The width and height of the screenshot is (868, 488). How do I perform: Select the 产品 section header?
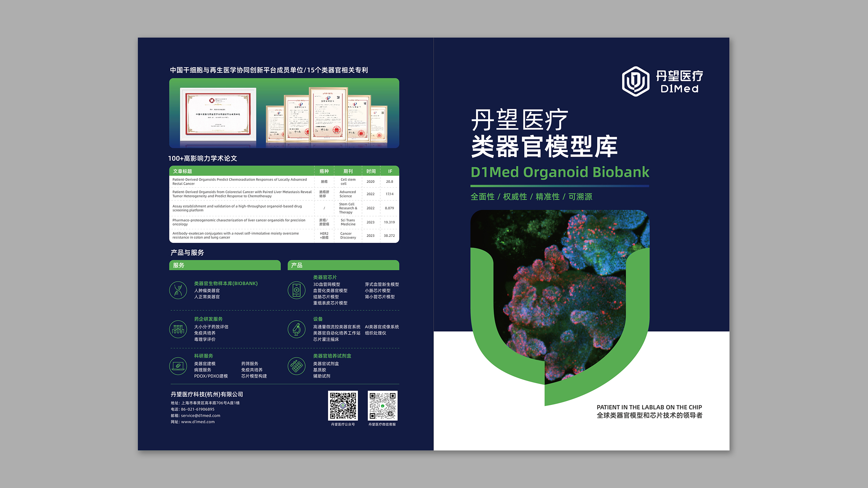[343, 265]
